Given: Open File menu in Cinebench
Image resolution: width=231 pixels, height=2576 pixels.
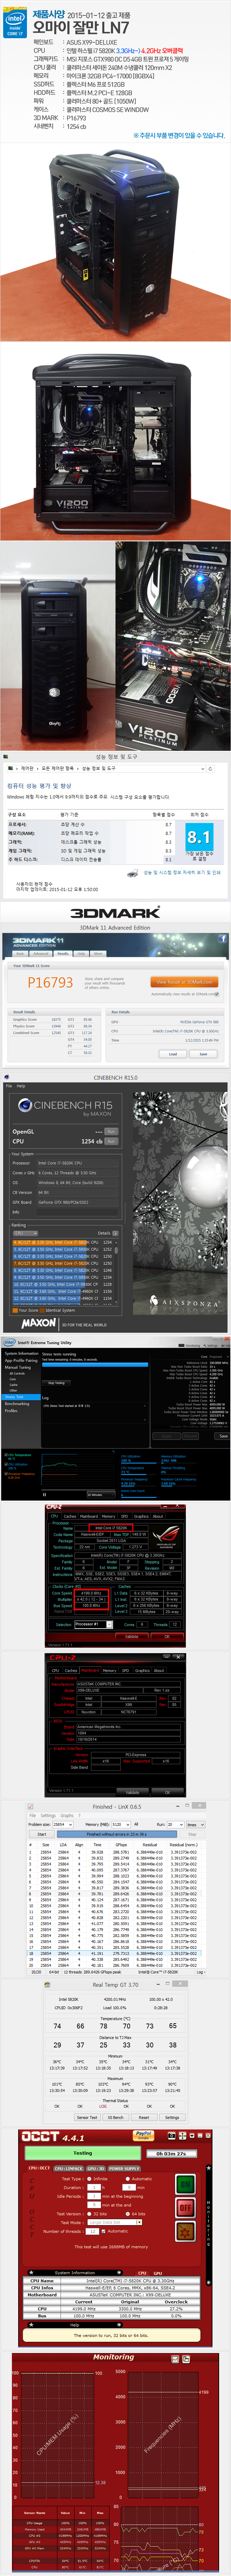Looking at the screenshot, I should (9, 1086).
